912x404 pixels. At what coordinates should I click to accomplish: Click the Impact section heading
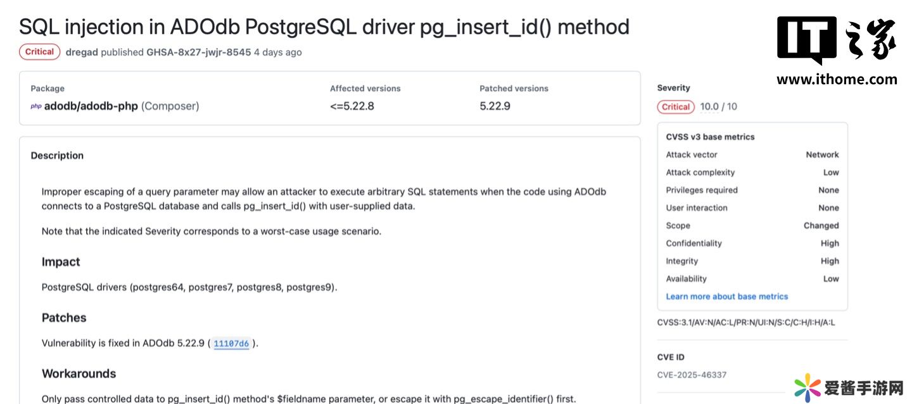coord(61,262)
